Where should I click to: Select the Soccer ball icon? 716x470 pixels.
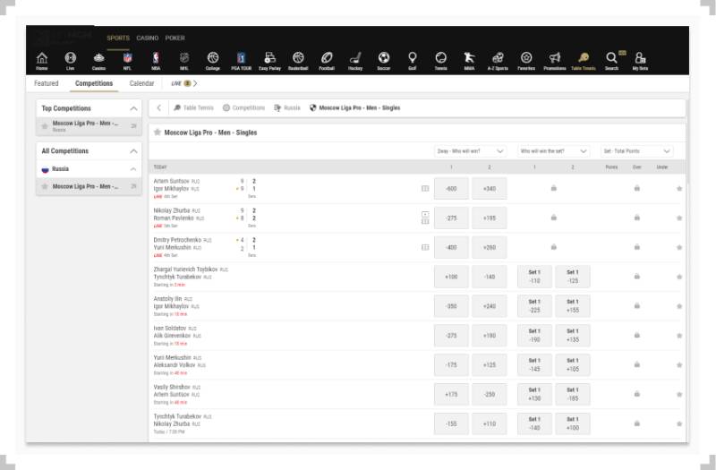click(384, 61)
